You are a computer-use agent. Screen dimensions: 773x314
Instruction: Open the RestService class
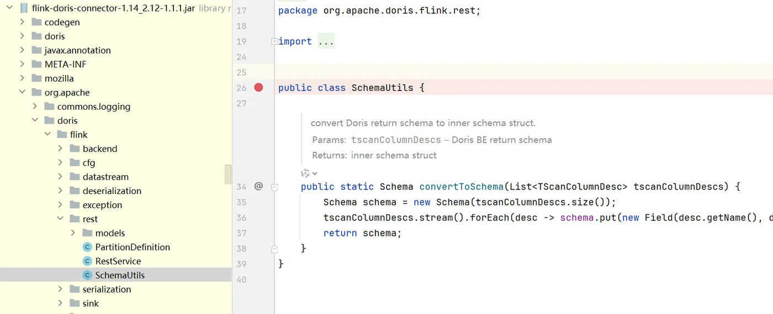click(x=118, y=261)
